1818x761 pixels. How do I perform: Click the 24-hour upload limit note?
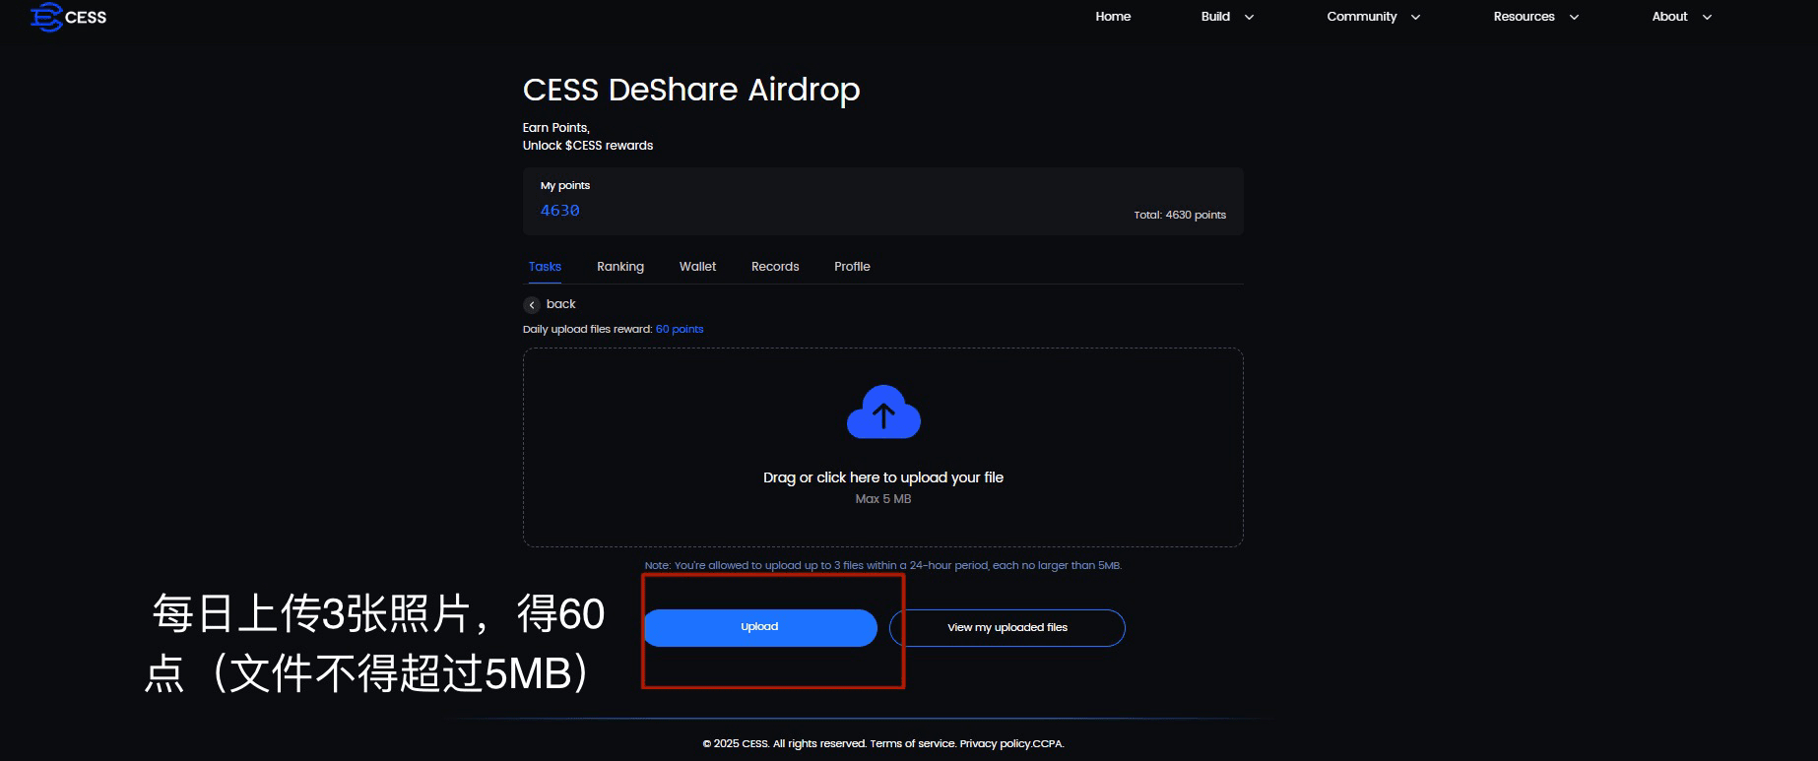[x=883, y=566]
